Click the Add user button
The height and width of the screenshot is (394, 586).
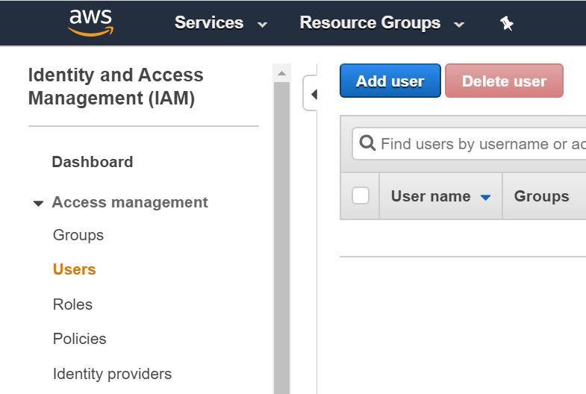pyautogui.click(x=390, y=81)
